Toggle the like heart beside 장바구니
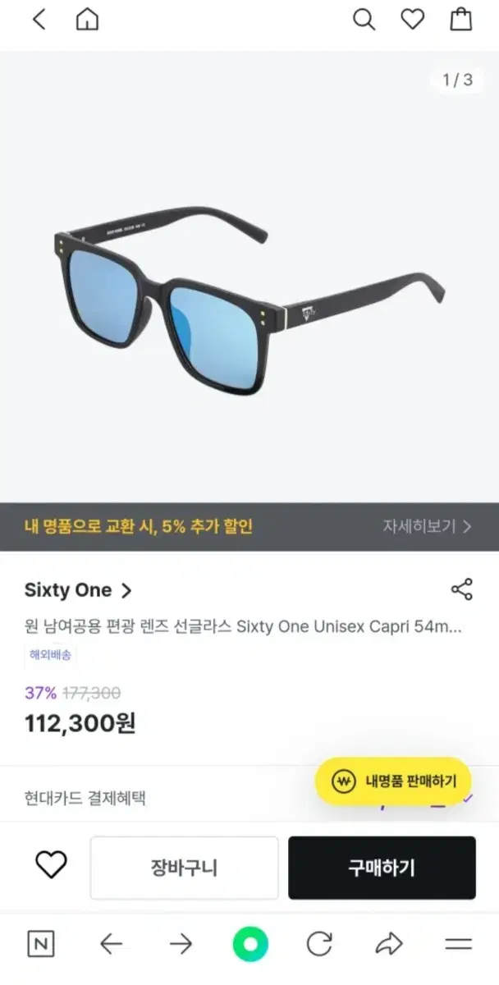The image size is (499, 985). click(51, 865)
